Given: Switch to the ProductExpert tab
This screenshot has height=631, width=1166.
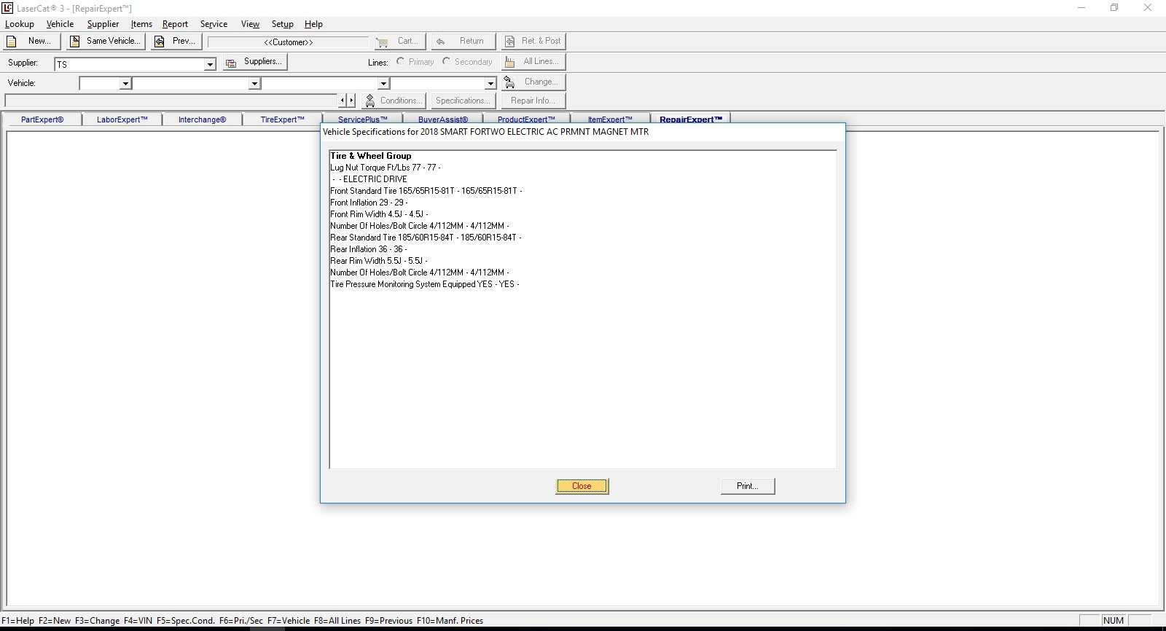Looking at the screenshot, I should [x=526, y=119].
